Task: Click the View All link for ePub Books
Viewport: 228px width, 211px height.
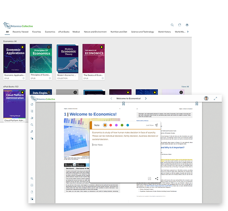Action: (185, 87)
